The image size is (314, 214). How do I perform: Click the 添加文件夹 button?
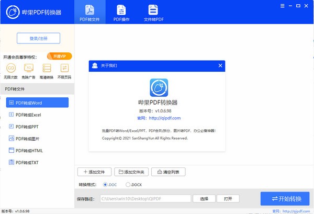[131, 172]
